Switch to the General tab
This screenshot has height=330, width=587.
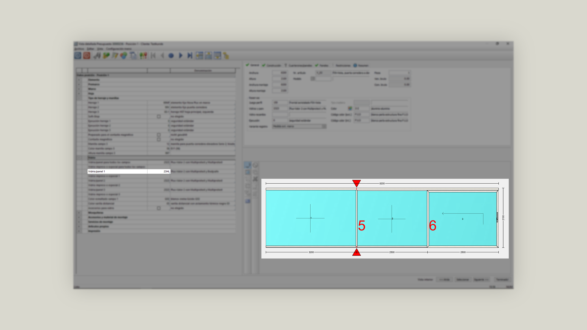pyautogui.click(x=253, y=65)
